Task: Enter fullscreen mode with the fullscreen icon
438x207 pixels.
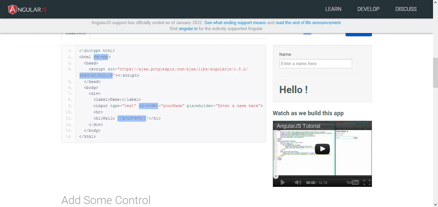Action: point(367,182)
